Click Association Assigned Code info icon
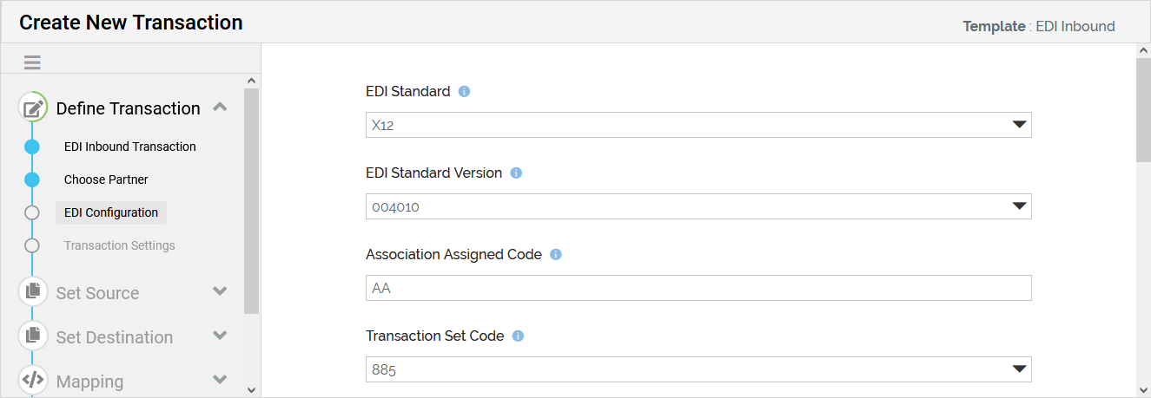The width and height of the screenshot is (1151, 398). (x=556, y=255)
